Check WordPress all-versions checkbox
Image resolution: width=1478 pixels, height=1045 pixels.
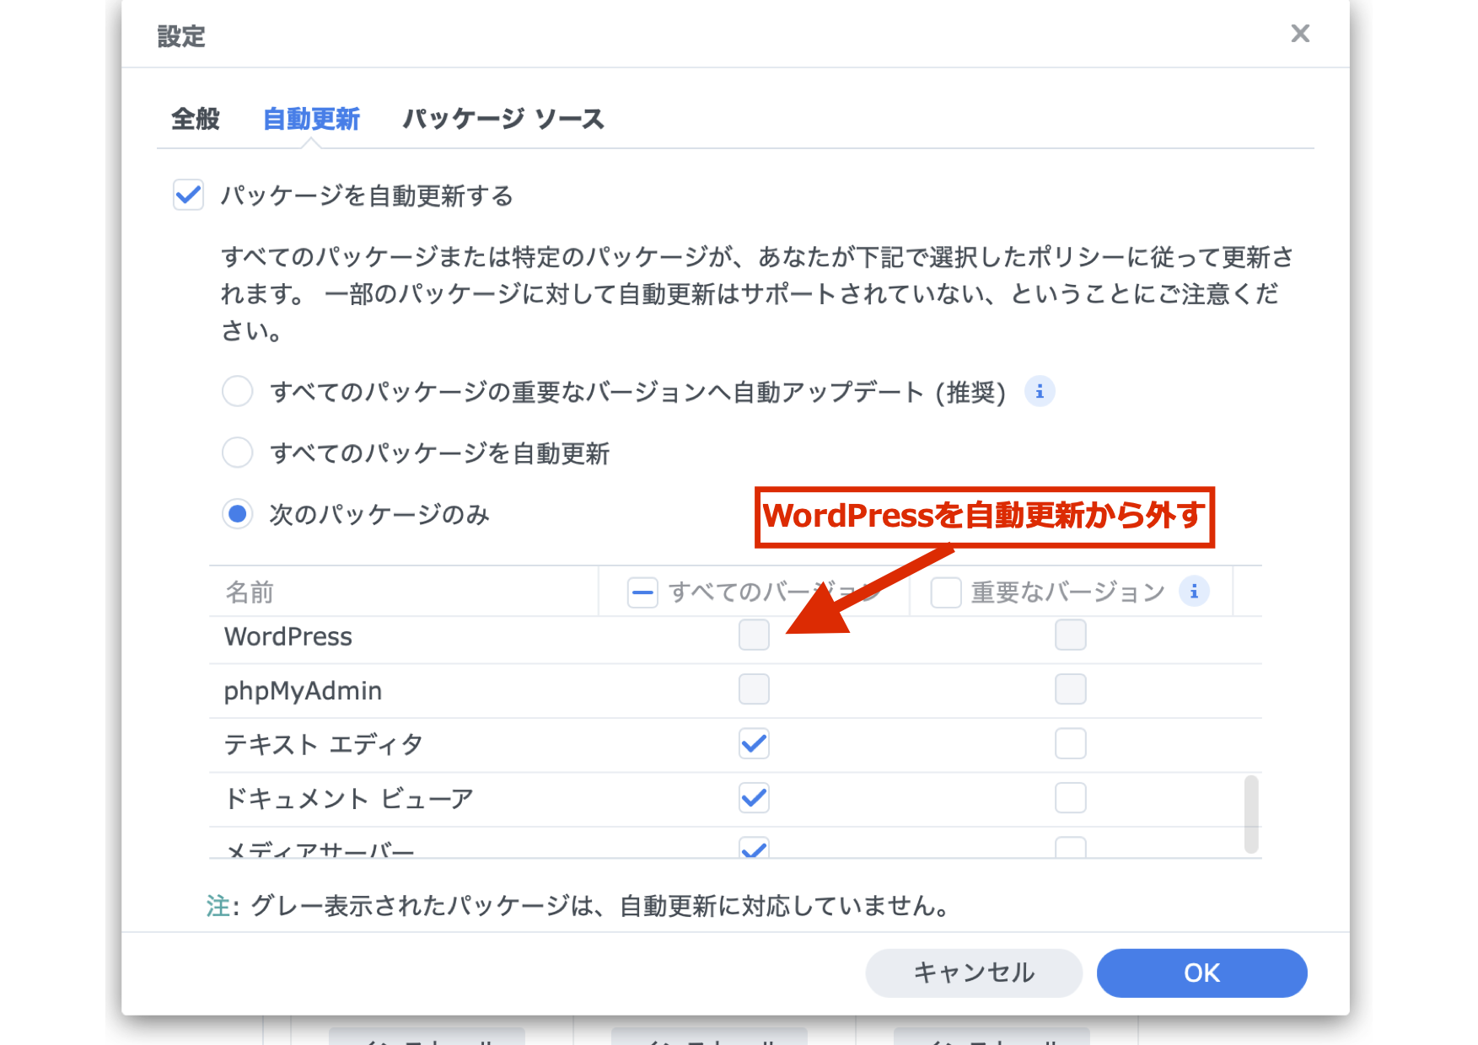pyautogui.click(x=754, y=635)
